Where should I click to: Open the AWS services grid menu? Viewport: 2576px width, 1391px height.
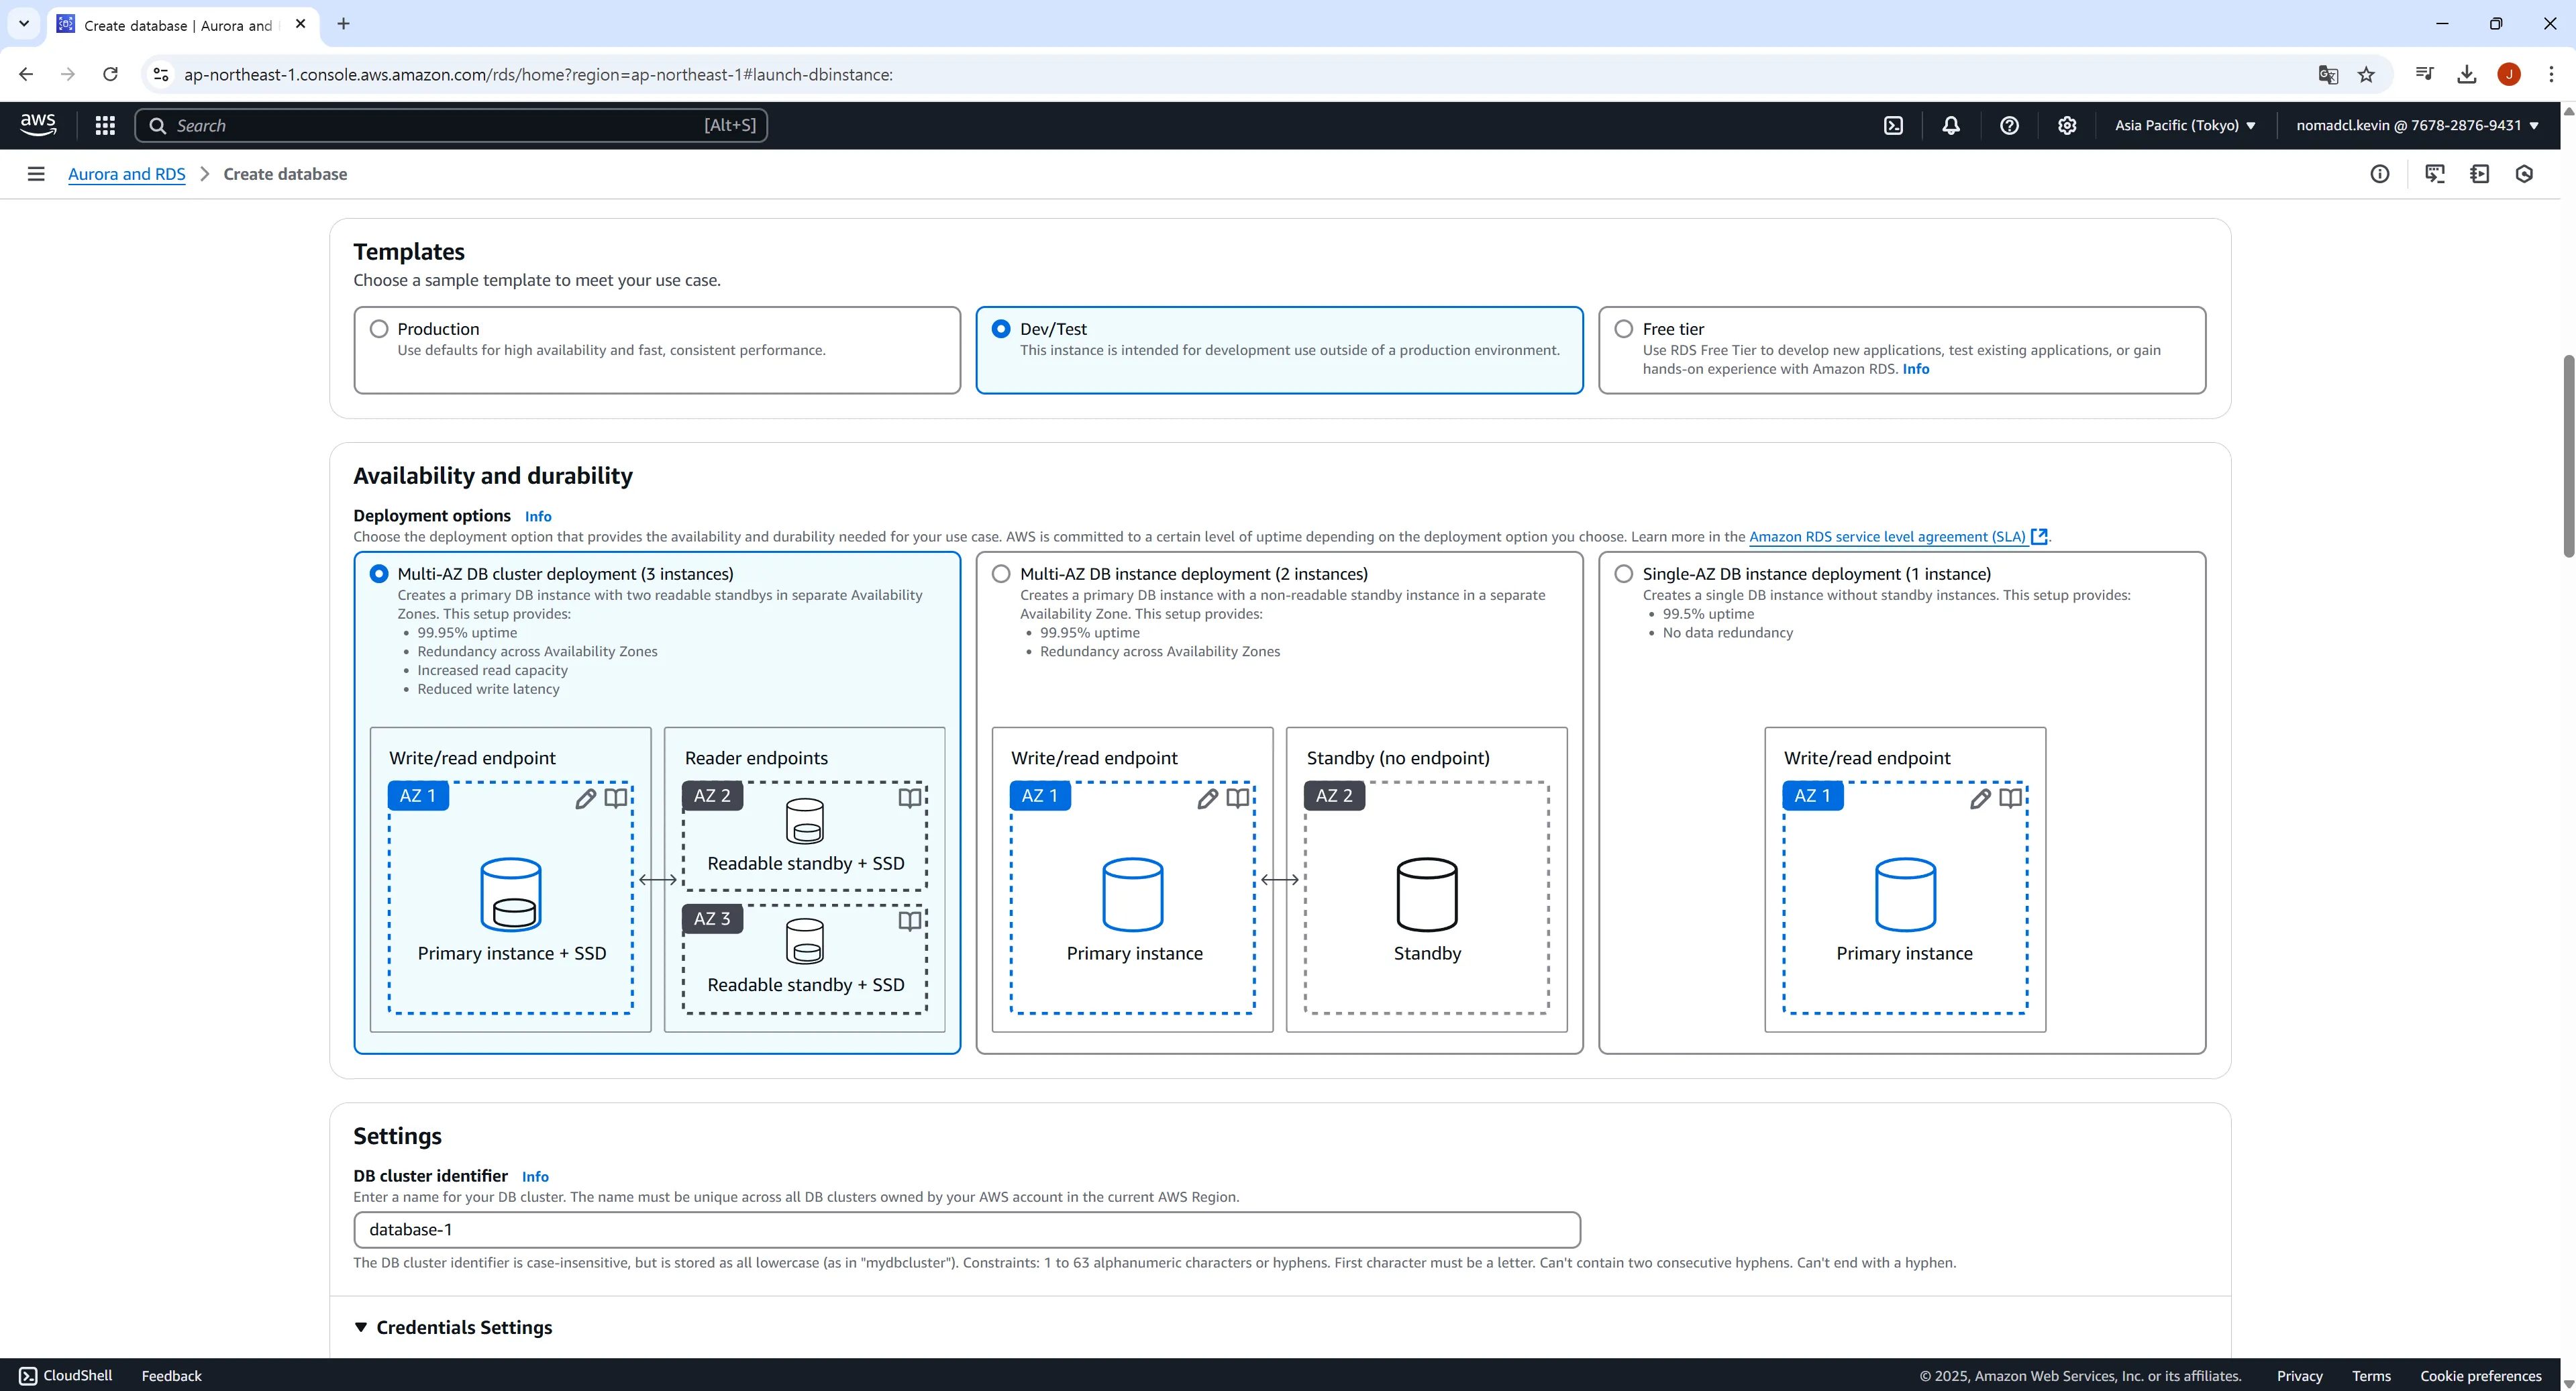click(105, 125)
